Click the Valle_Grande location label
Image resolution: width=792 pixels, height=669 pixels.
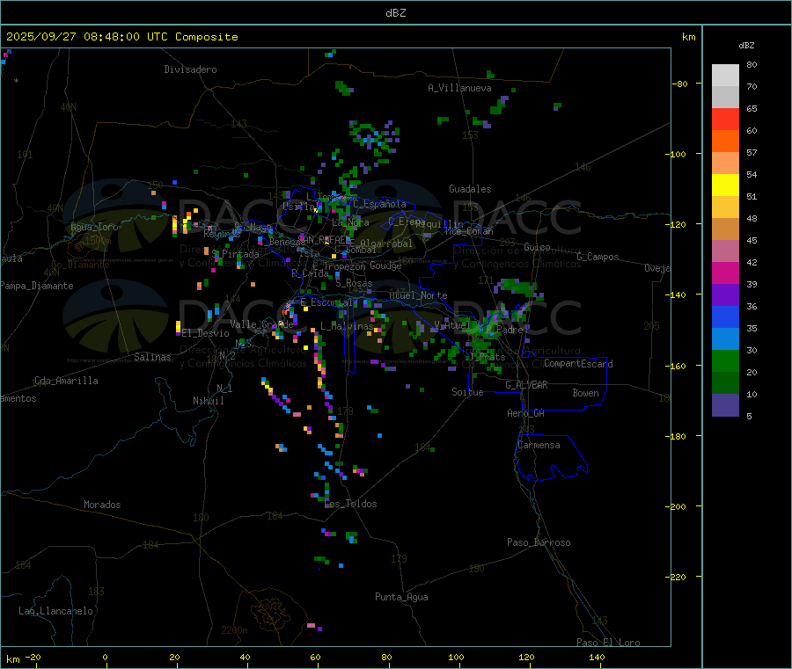(261, 324)
